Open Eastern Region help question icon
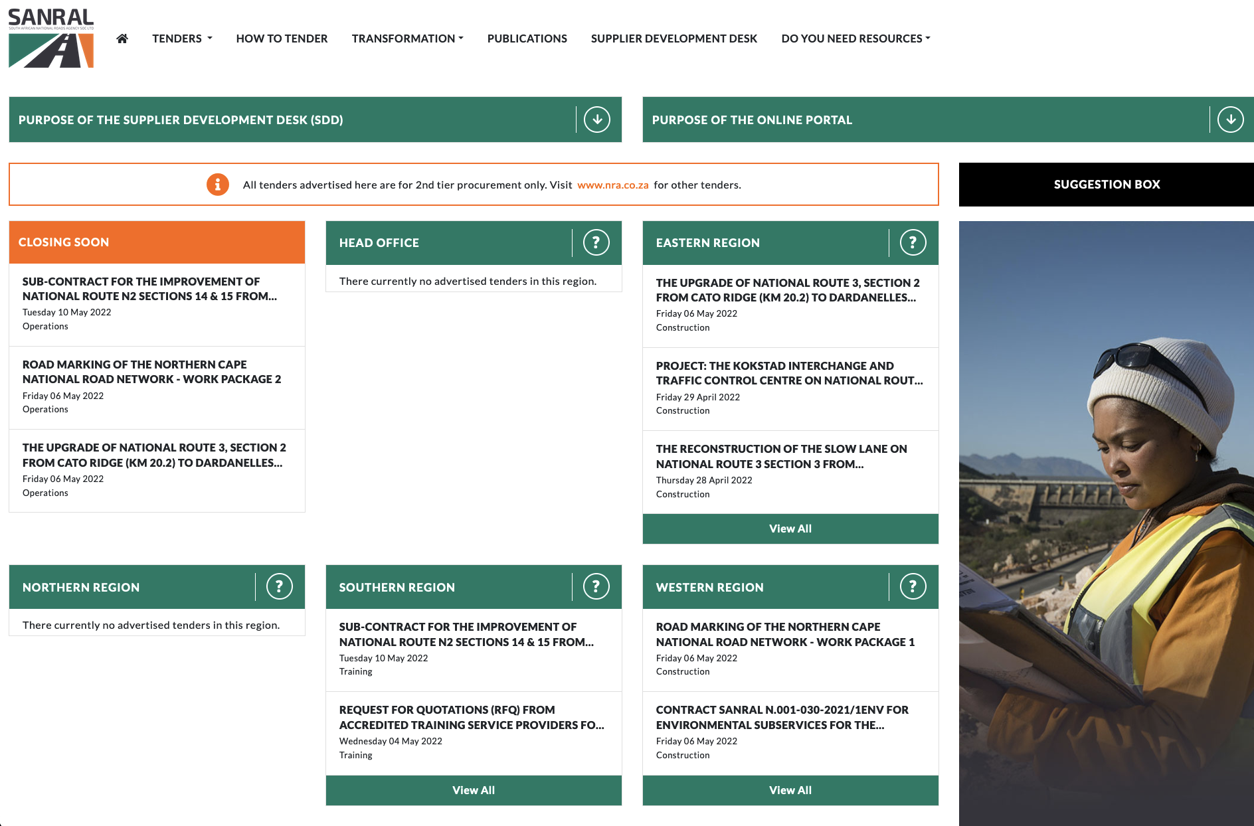Image resolution: width=1254 pixels, height=826 pixels. click(913, 242)
